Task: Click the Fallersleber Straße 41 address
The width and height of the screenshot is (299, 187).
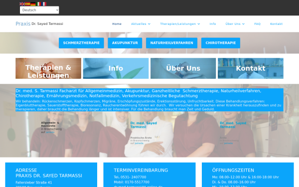Action: 34,183
